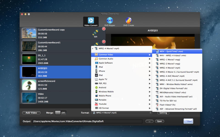Select MPEG-4 Movie(*.mp4) in the submenu

click(x=177, y=68)
